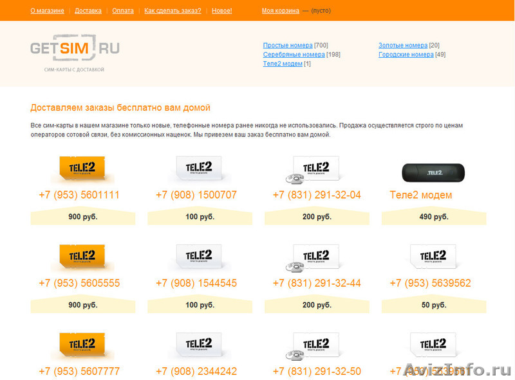Image resolution: width=515 pixels, height=380 pixels.
Task: Click the heading 'Доставляем заказы бесплатно вам домой'
Action: 120,107
